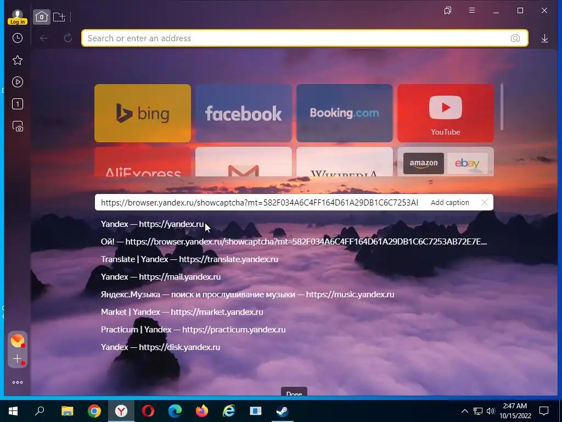Launch Internet Explorer from taskbar
This screenshot has width=562, height=422.
(229, 411)
